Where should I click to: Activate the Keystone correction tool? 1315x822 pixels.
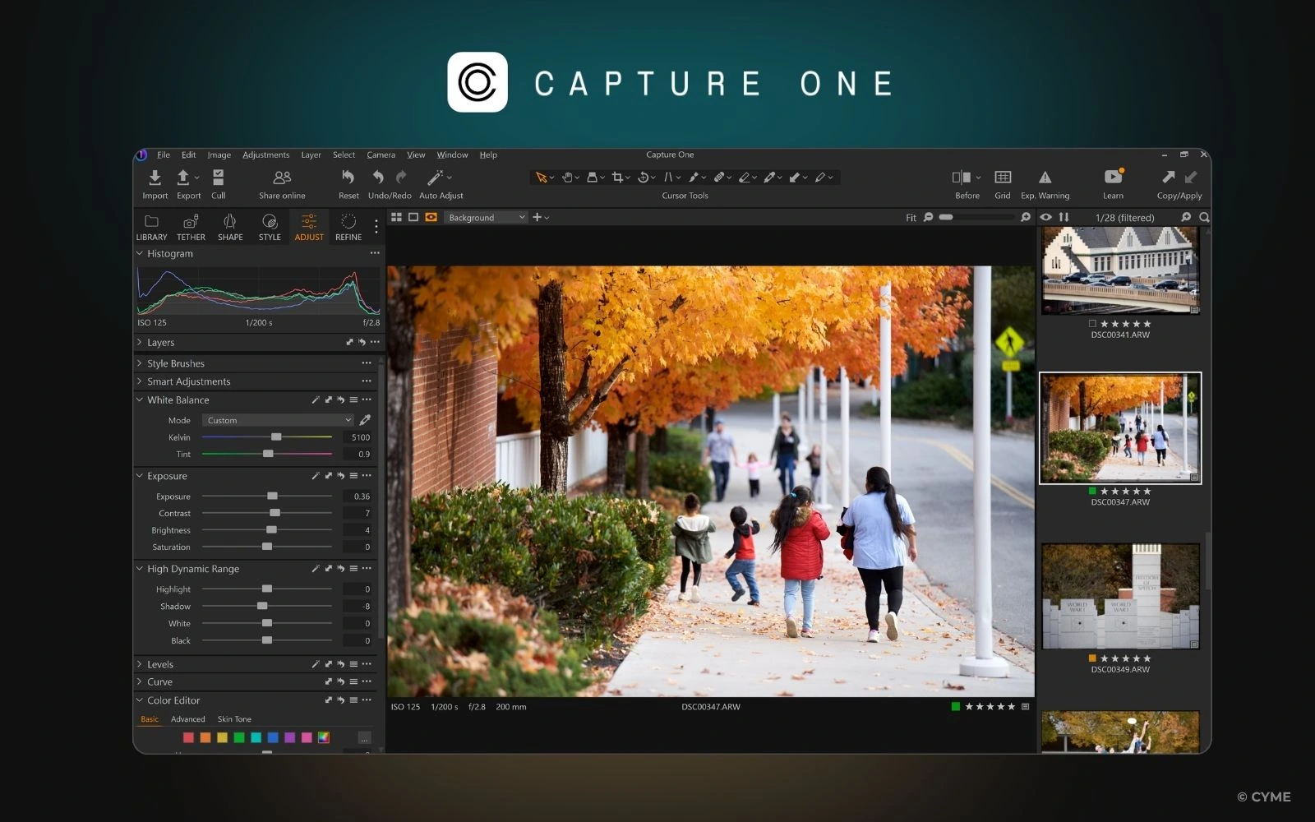668,177
